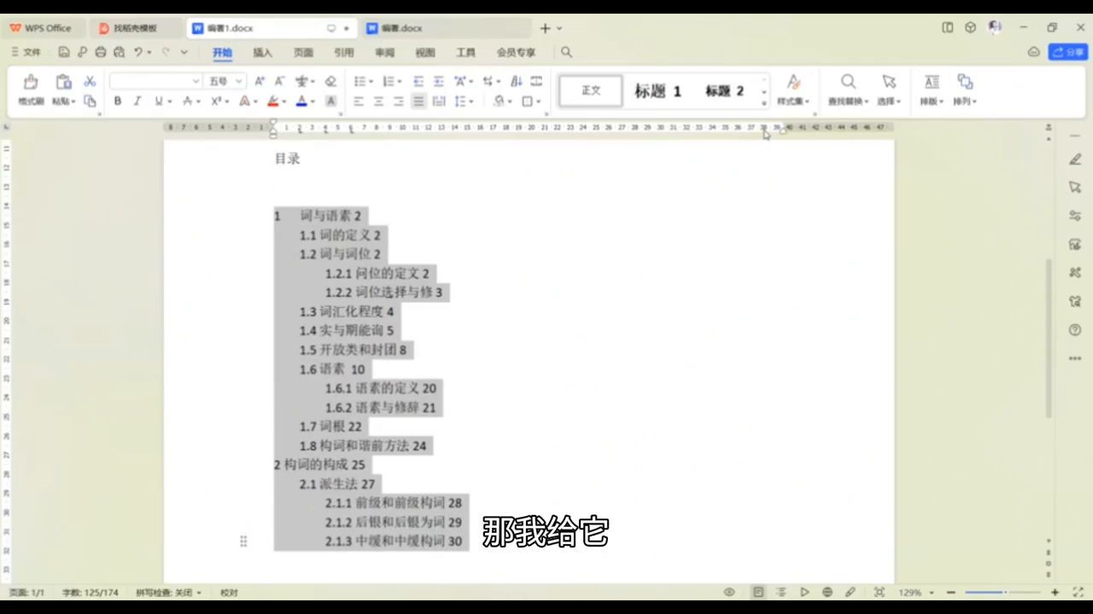The width and height of the screenshot is (1093, 614).
Task: Open the font name dropdown
Action: [x=196, y=81]
